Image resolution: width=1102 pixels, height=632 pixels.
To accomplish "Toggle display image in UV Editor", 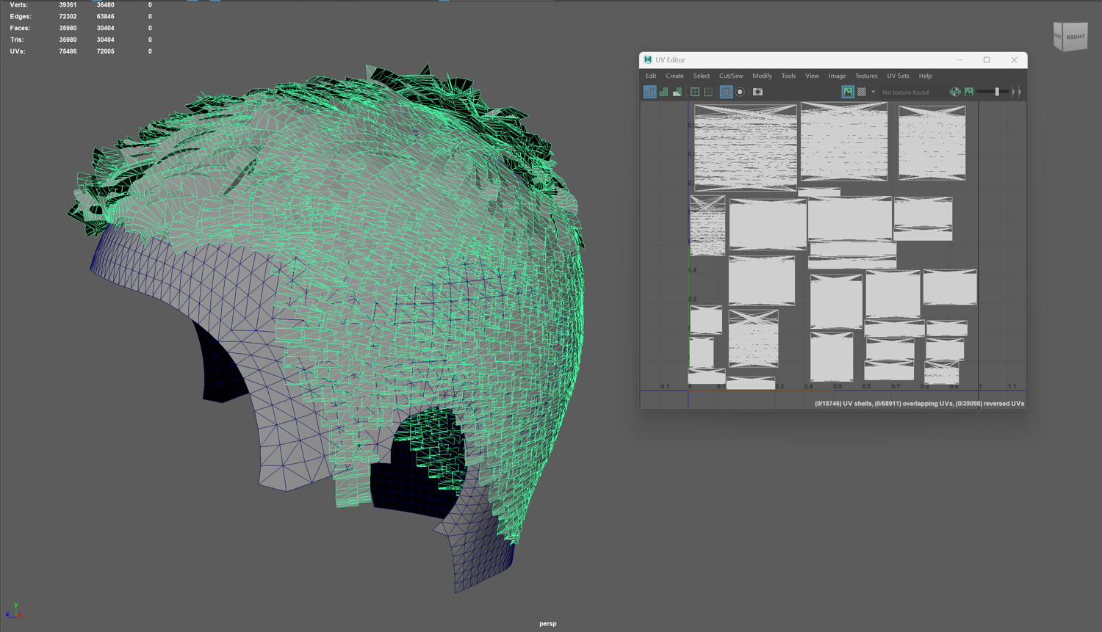I will 848,92.
